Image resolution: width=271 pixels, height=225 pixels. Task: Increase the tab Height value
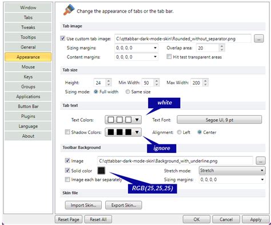pyautogui.click(x=109, y=81)
